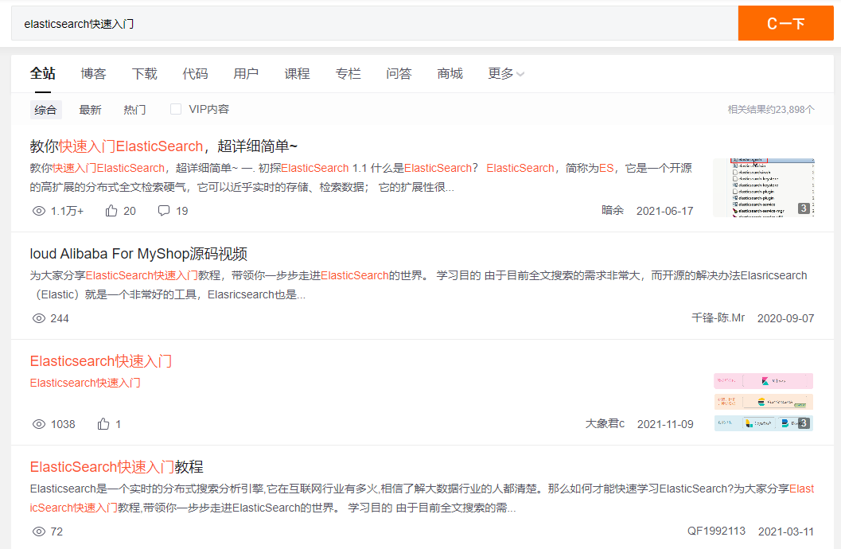The image size is (841, 549).
Task: Click the date 2021-11-09
Action: tap(665, 424)
